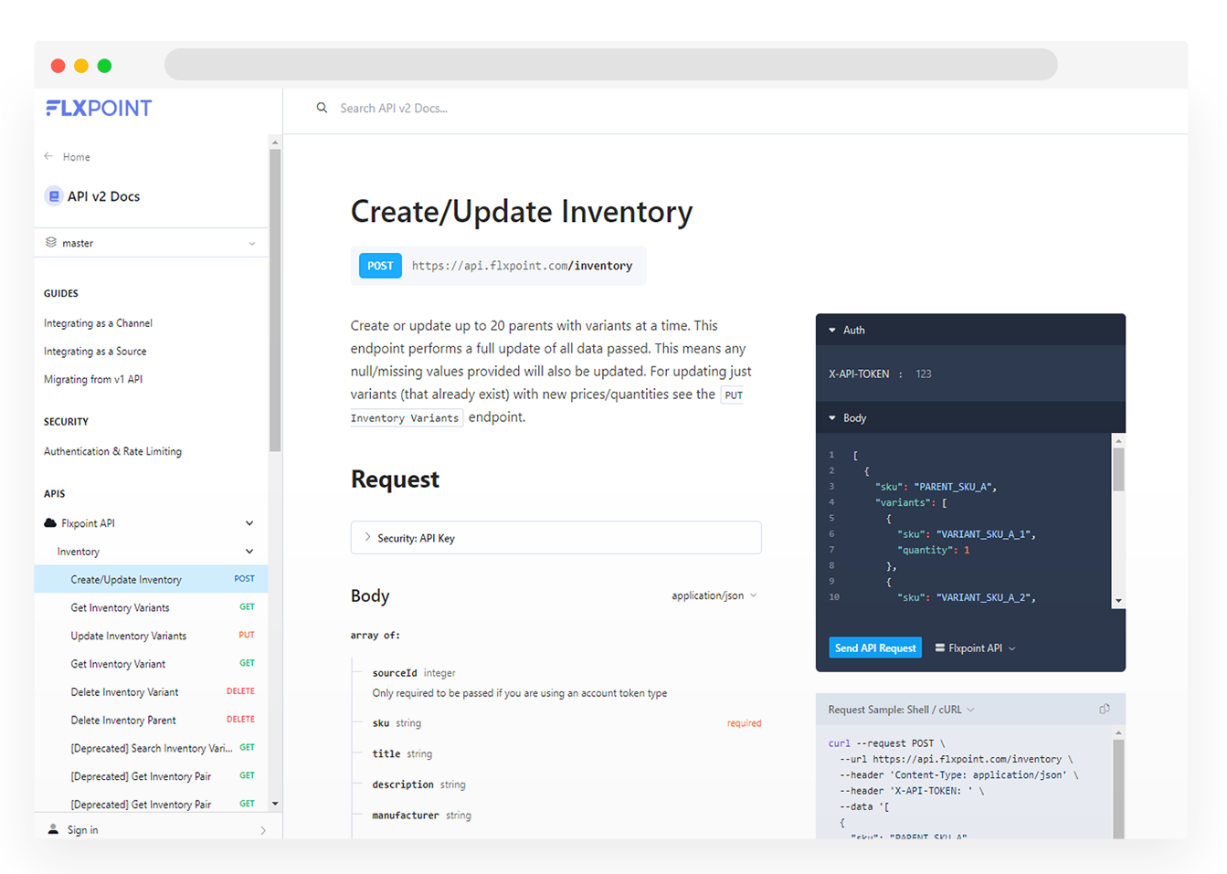Screen dimensions: 1227x874
Task: Open the master branch dropdown
Action: click(x=151, y=243)
